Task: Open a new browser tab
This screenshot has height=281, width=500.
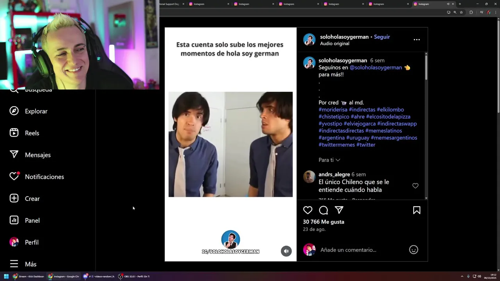Action: point(460,4)
